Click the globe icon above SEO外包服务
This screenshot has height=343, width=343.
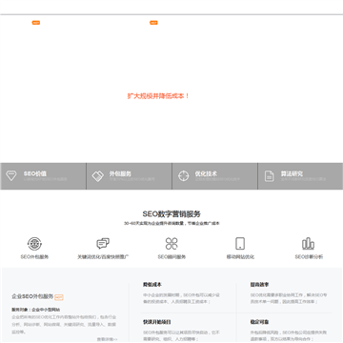pyautogui.click(x=35, y=244)
